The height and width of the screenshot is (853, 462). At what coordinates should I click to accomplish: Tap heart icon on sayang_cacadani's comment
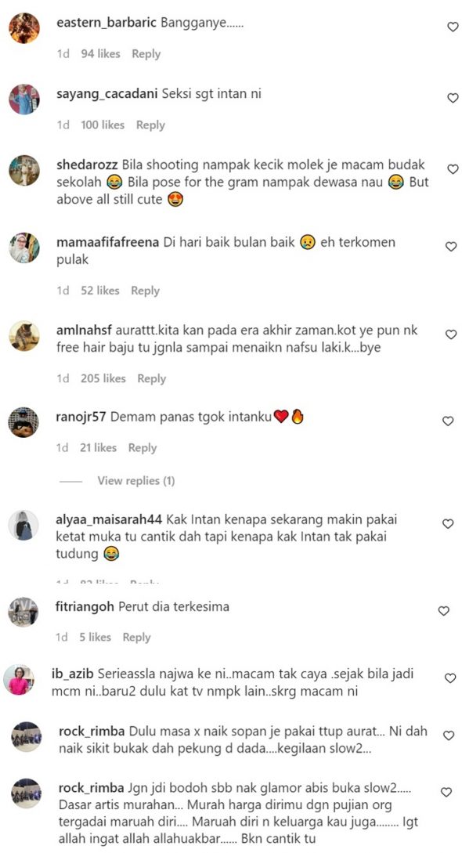click(453, 98)
